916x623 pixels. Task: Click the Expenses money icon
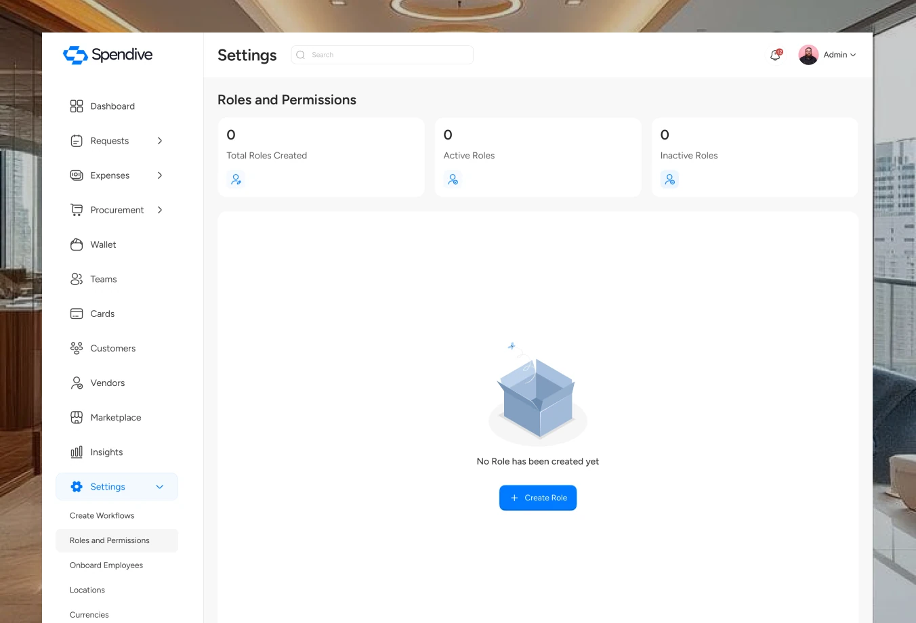tap(77, 175)
